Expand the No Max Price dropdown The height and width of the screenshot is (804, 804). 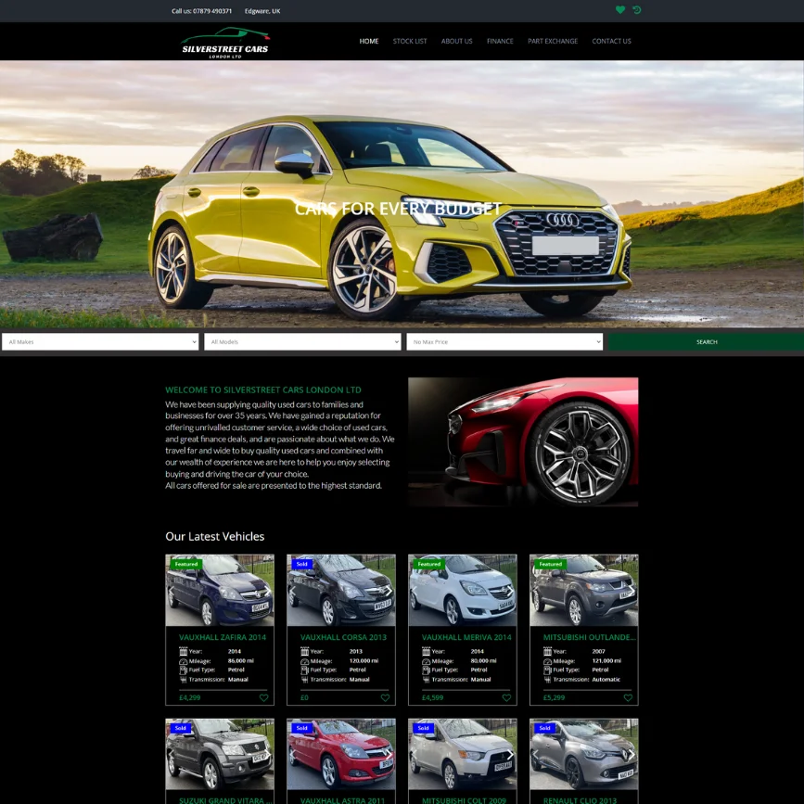[x=504, y=342]
